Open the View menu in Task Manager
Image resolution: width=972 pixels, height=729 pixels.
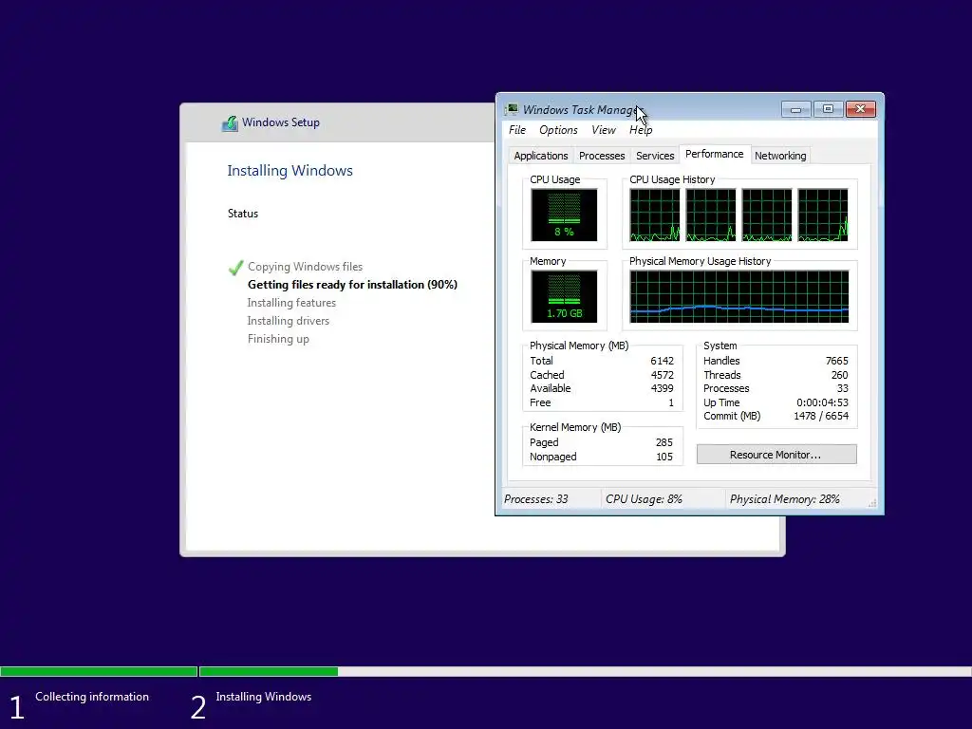603,130
